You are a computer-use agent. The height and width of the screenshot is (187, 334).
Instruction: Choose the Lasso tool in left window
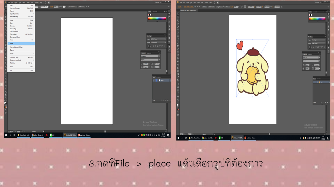click(5, 23)
